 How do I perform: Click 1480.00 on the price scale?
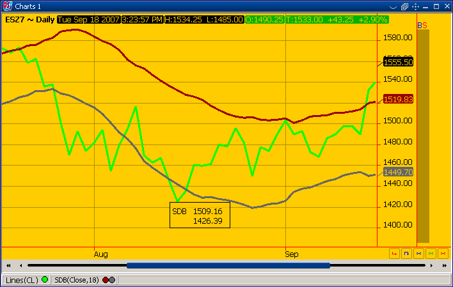point(397,142)
